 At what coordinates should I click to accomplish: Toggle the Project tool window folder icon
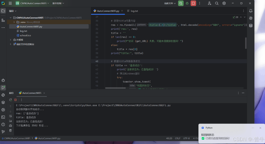point(3,11)
